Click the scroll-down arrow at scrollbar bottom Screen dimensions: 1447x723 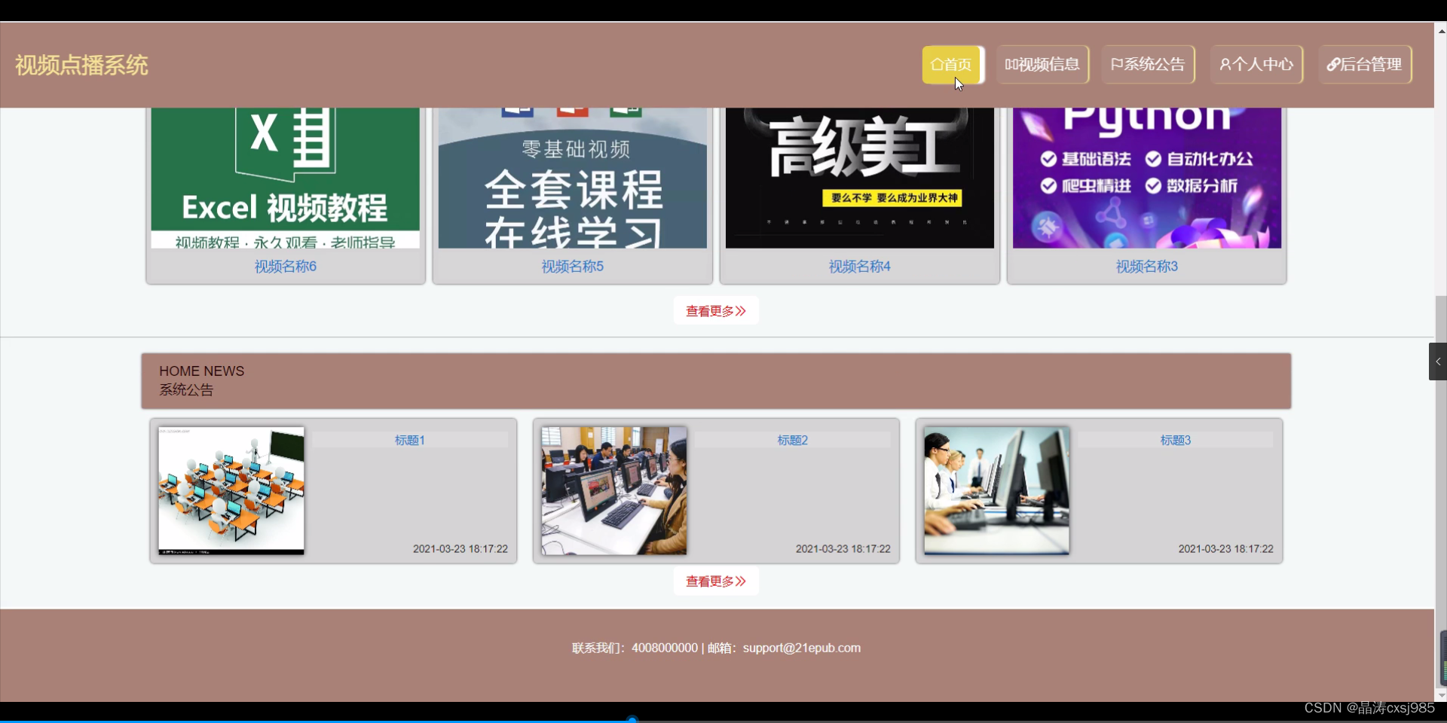(x=1440, y=695)
